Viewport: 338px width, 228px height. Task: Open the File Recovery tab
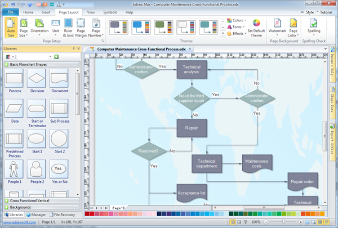(65, 214)
